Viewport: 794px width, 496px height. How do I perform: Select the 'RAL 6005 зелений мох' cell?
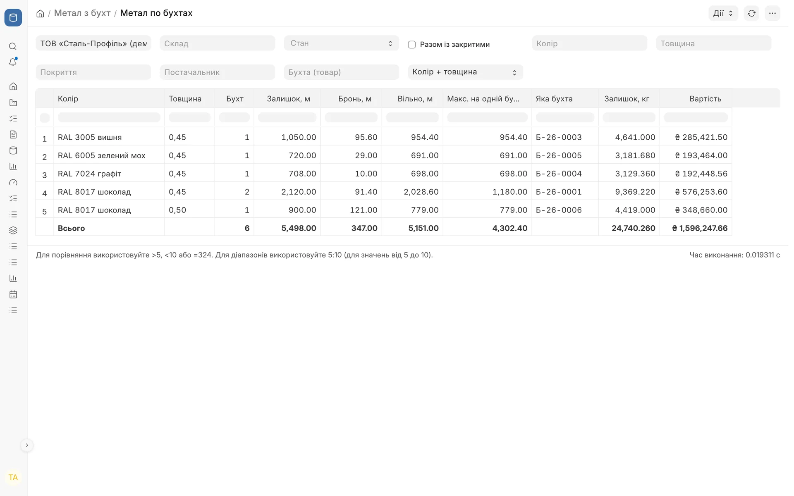[x=109, y=155]
